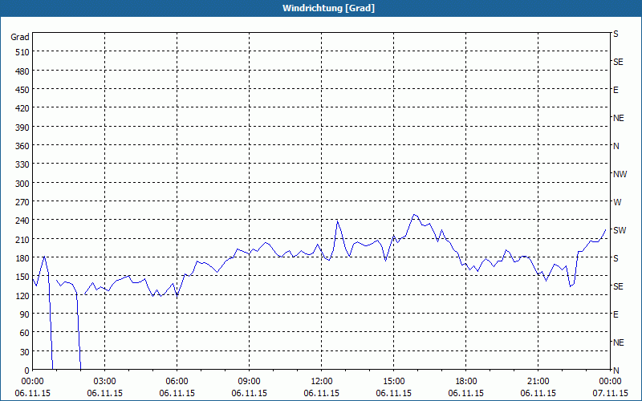Click the 18:00 time axis marker
This screenshot has height=401, width=642.
(466, 382)
